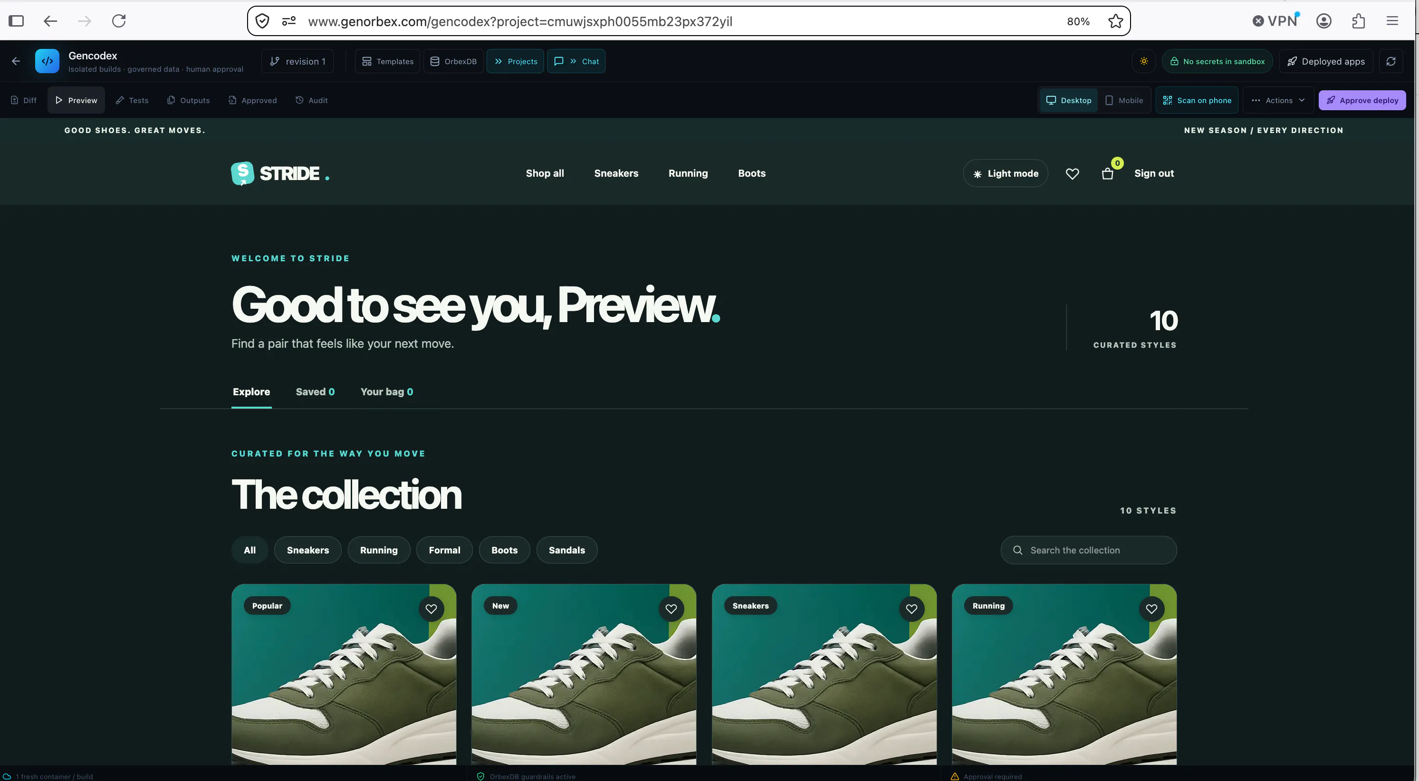Open the browser account profile icon
Viewport: 1419px width, 781px height.
(1323, 21)
